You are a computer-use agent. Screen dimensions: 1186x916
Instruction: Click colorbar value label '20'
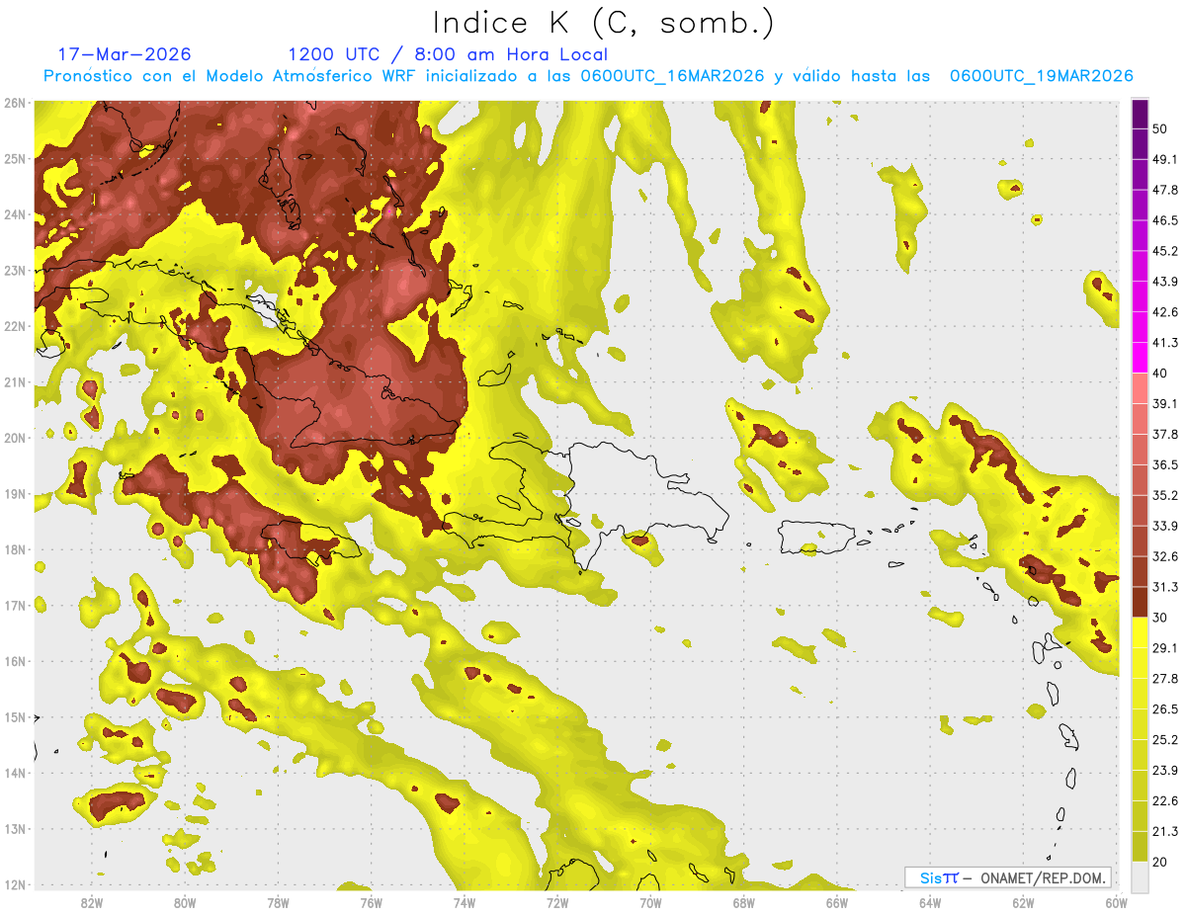(1160, 862)
